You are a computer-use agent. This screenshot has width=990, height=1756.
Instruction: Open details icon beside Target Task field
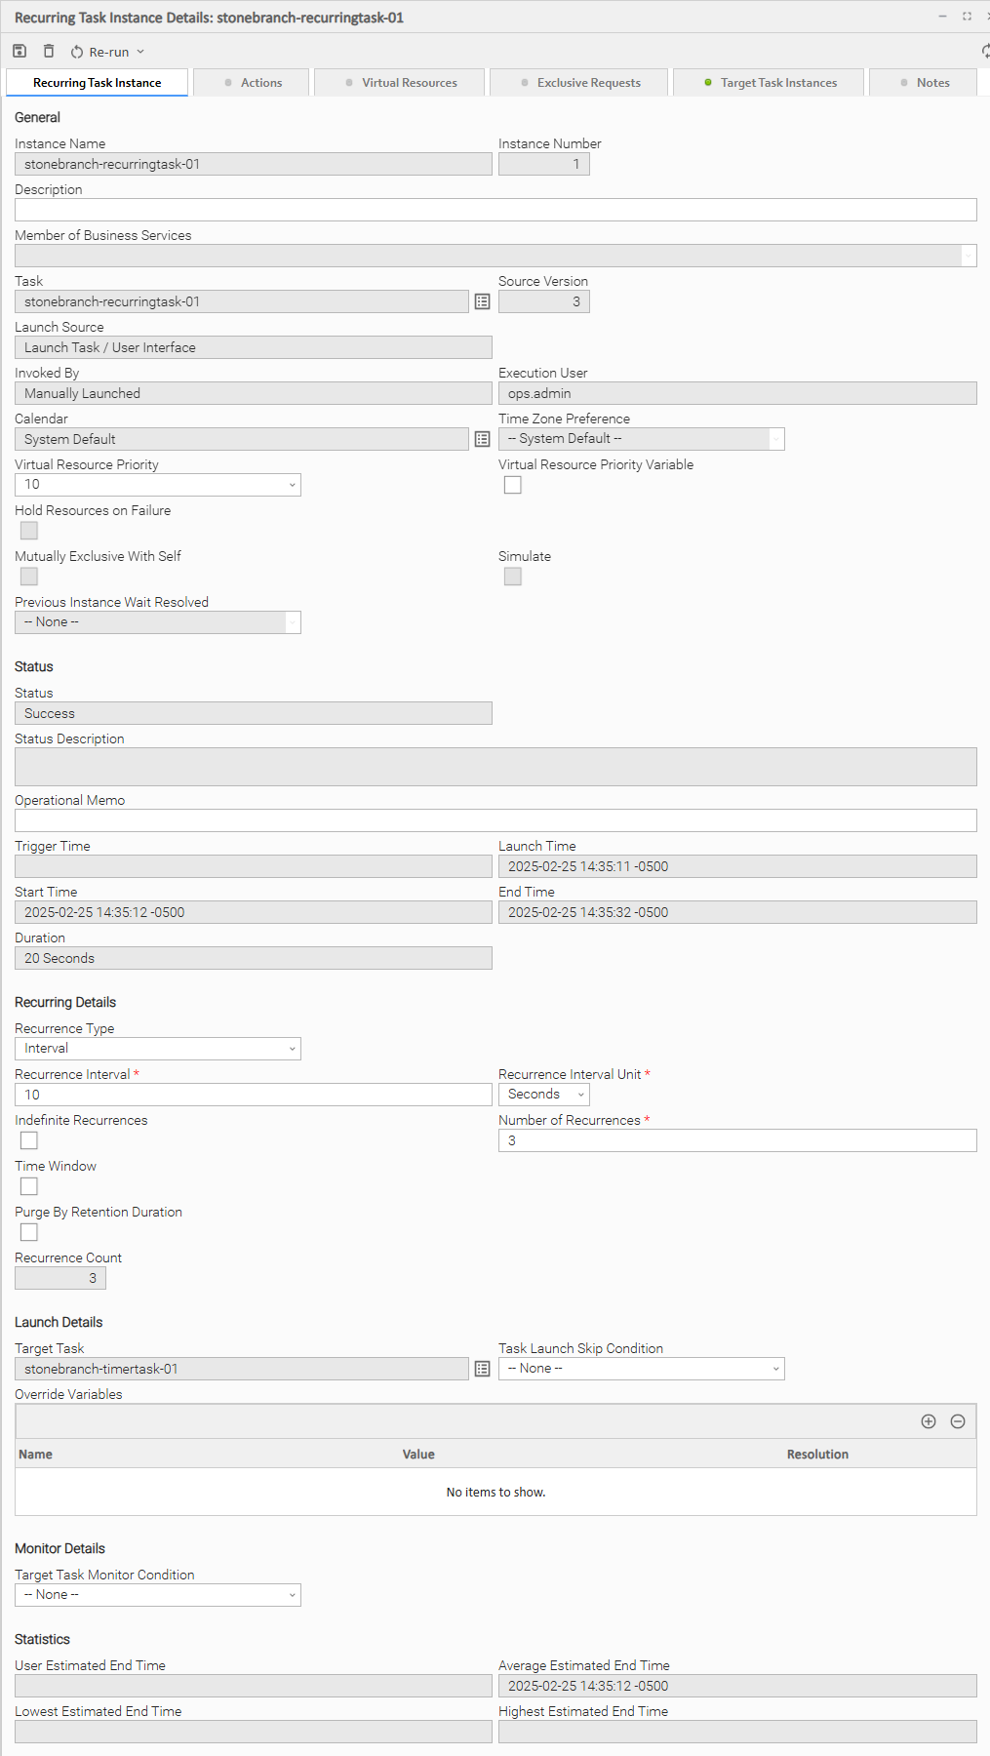pyautogui.click(x=482, y=1370)
